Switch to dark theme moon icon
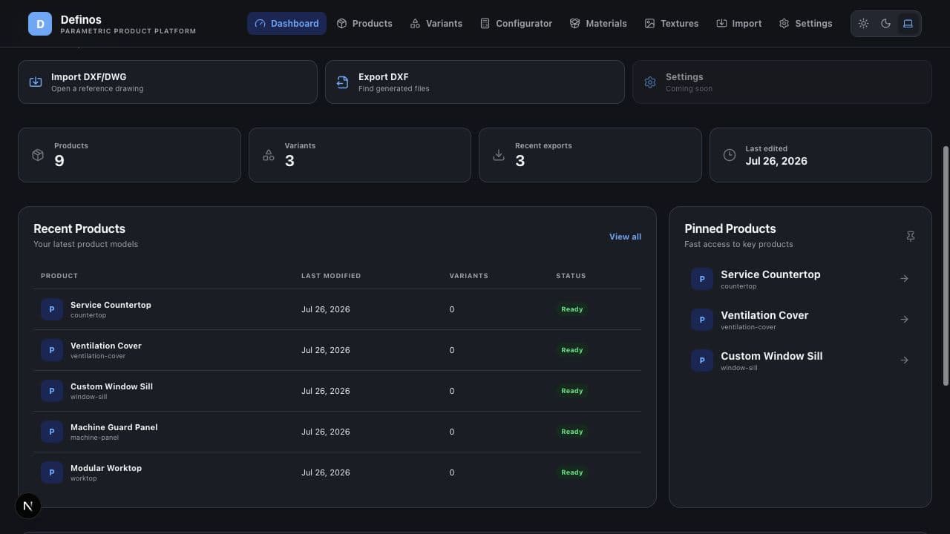 tap(885, 24)
